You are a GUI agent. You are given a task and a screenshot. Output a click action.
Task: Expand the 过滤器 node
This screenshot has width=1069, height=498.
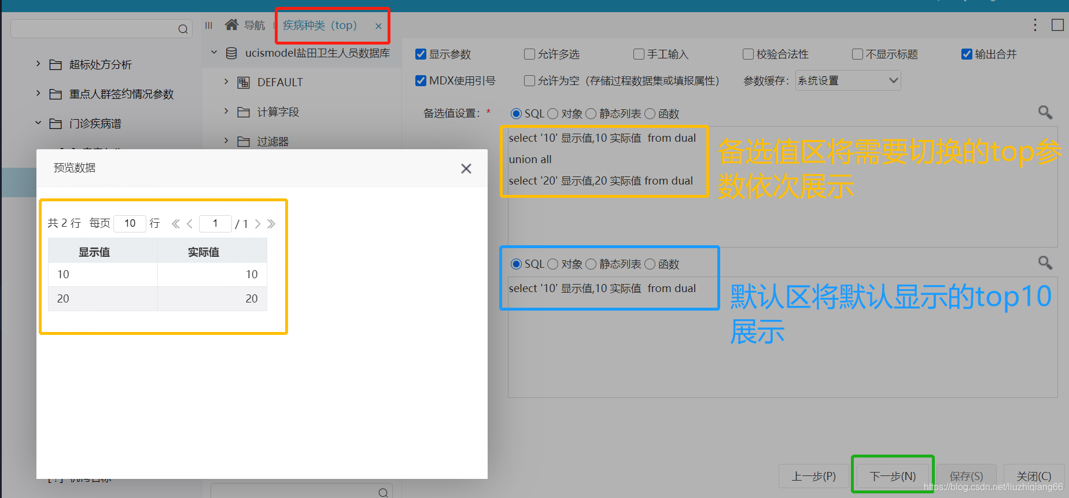pos(226,141)
